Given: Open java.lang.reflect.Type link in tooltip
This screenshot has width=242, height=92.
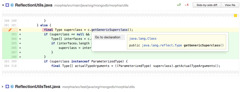Looking at the screenshot, I should pyautogui.click(x=162, y=45).
